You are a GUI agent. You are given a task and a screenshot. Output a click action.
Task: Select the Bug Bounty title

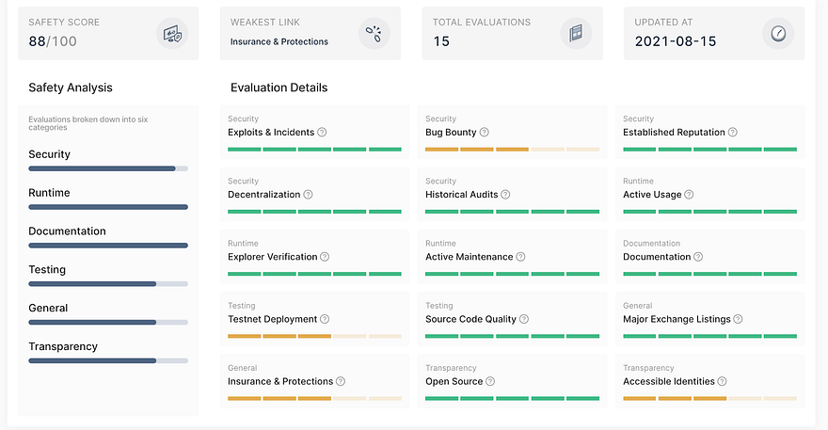tap(451, 132)
